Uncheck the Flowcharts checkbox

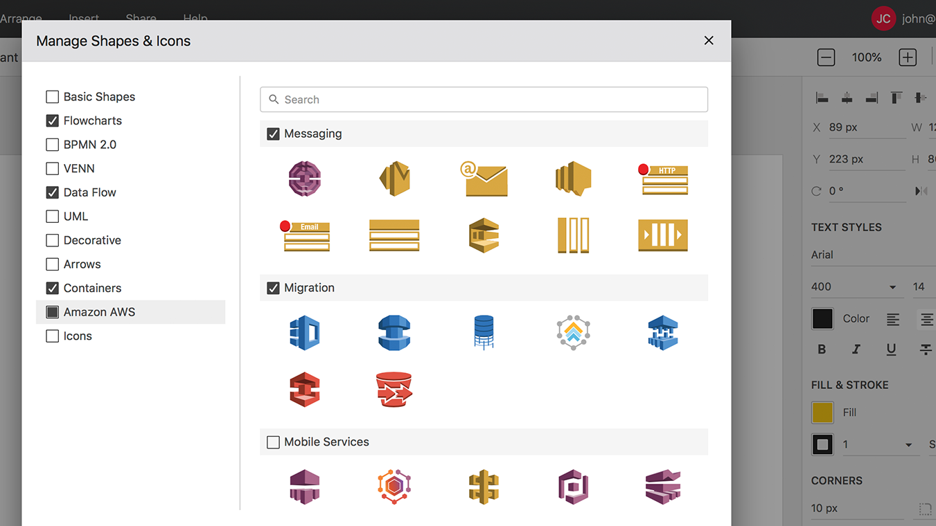[52, 120]
